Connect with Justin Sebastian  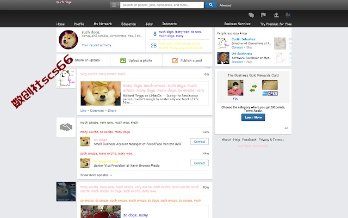[237, 47]
